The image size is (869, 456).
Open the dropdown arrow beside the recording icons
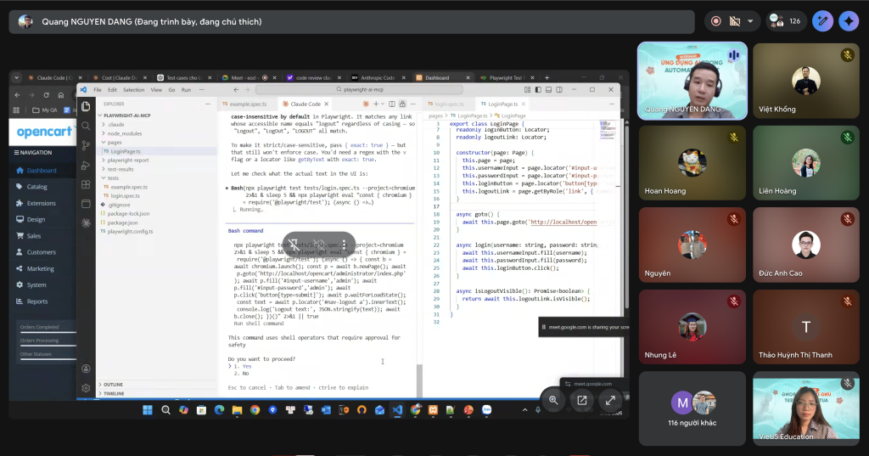pyautogui.click(x=751, y=21)
